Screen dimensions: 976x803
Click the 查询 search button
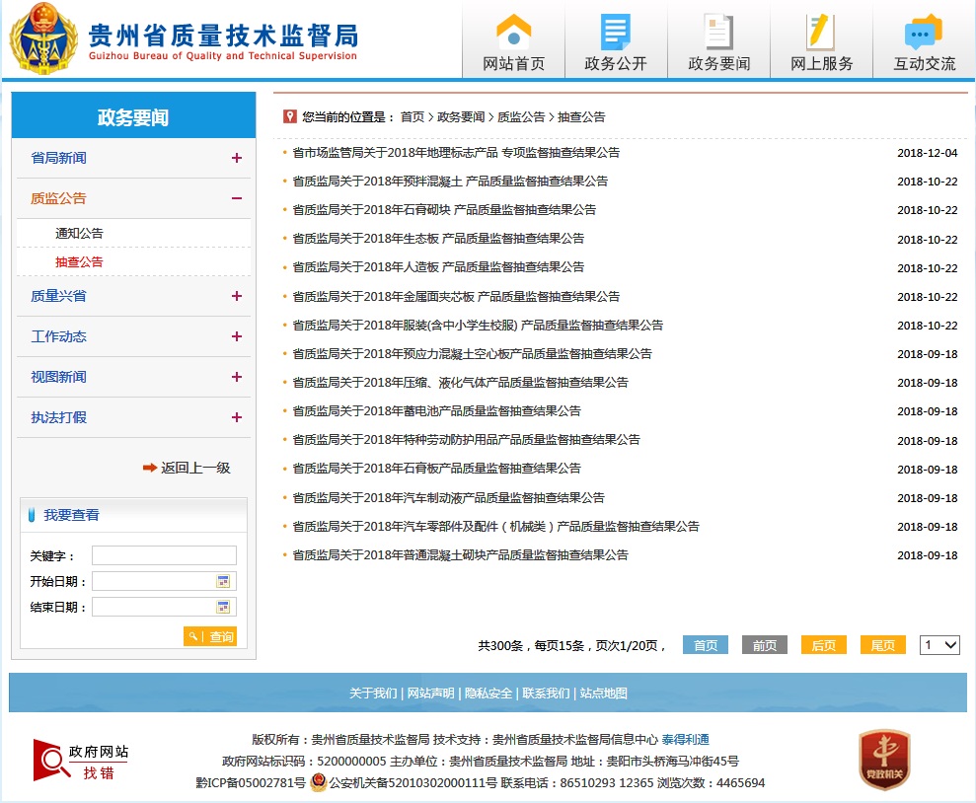point(210,637)
